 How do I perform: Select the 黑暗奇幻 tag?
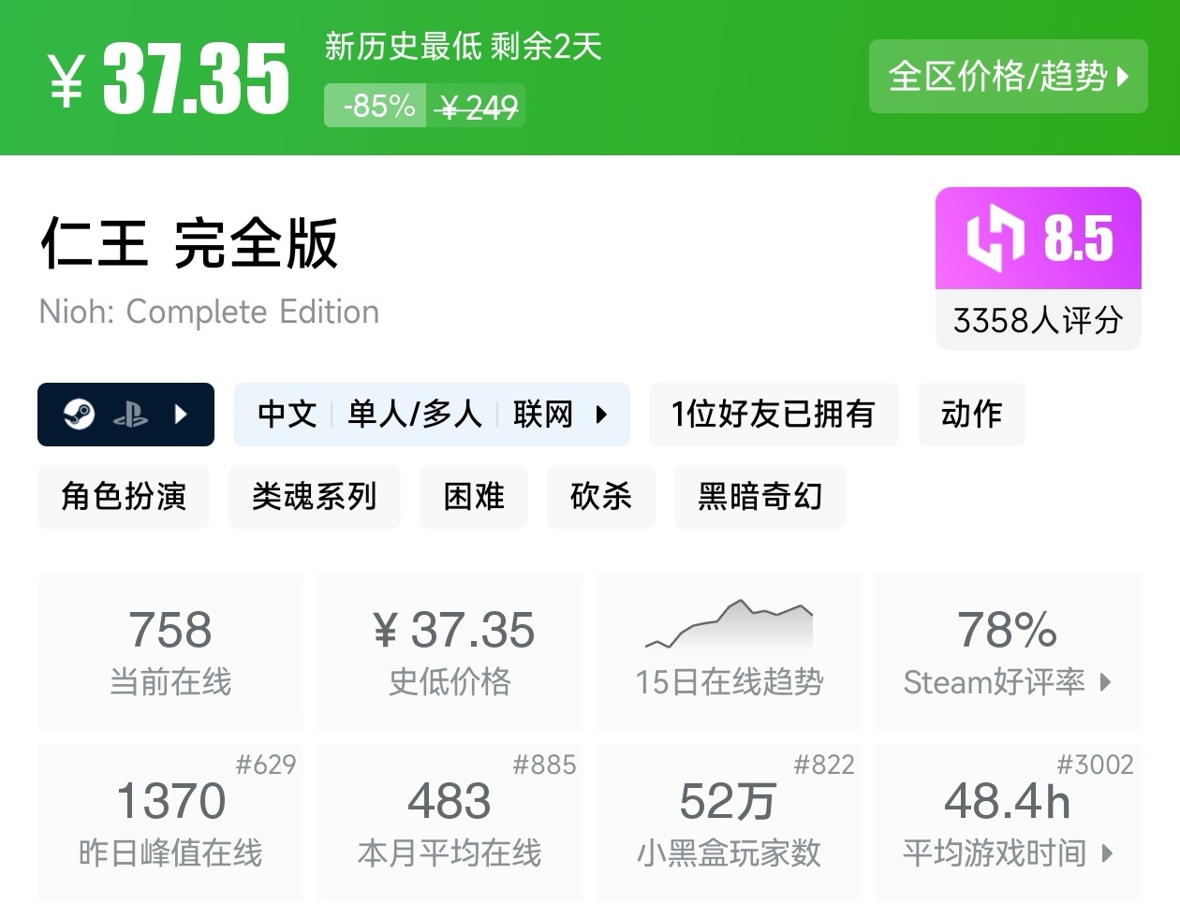point(760,496)
